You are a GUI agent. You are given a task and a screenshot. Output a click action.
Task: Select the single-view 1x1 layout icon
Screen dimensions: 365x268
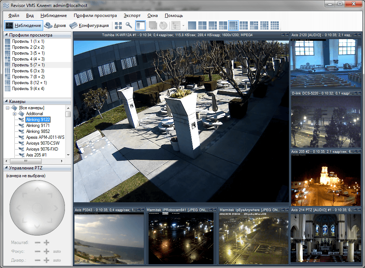point(192,25)
